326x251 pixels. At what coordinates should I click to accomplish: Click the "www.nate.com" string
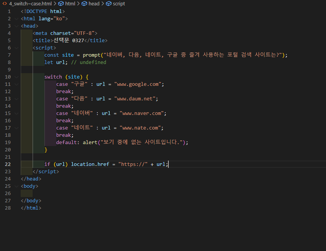tap(140, 128)
